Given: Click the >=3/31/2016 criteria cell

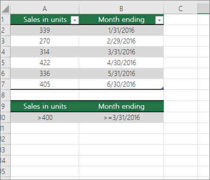Looking at the screenshot, I should (x=121, y=117).
